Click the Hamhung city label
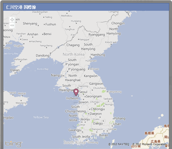Screen dimensions: 172x149 click(x=98, y=55)
